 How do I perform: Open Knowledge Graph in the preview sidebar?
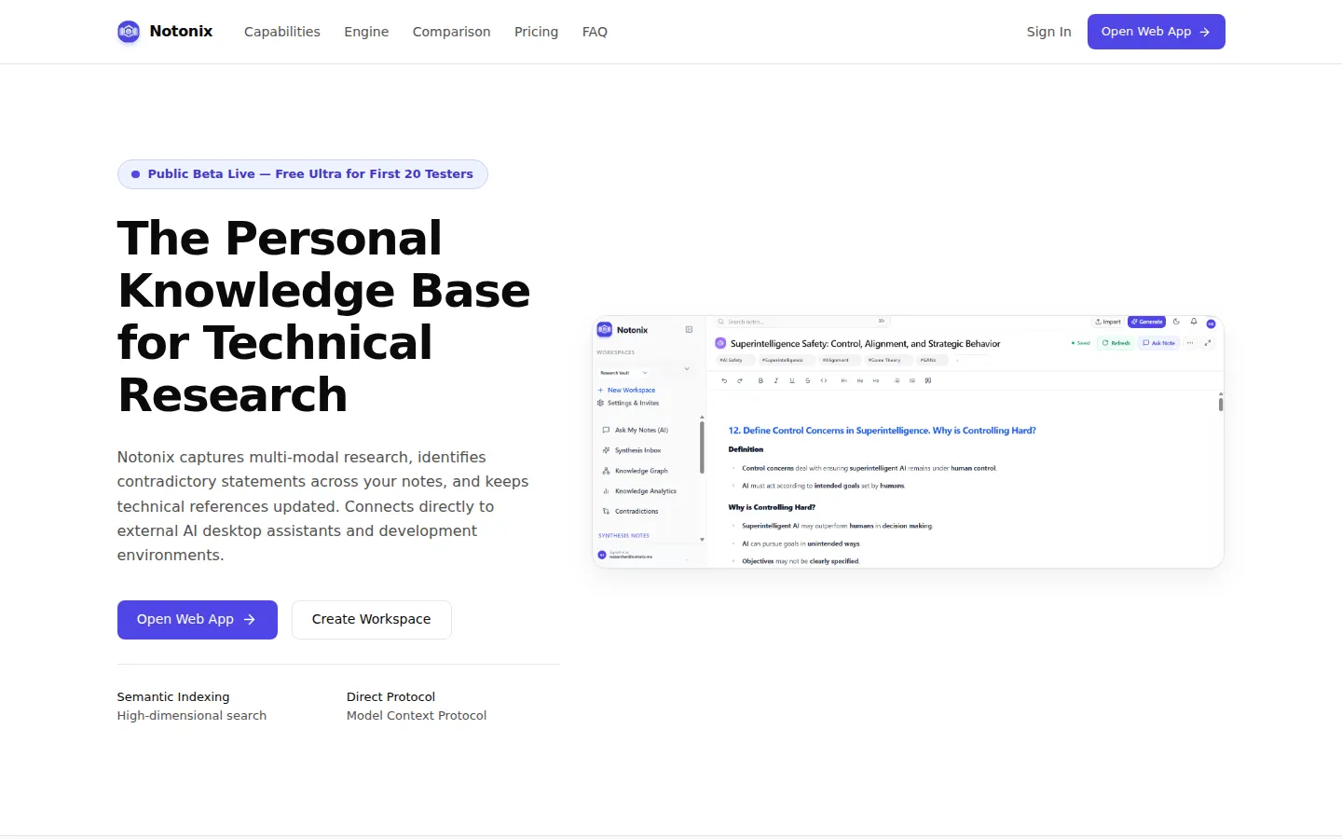click(636, 471)
